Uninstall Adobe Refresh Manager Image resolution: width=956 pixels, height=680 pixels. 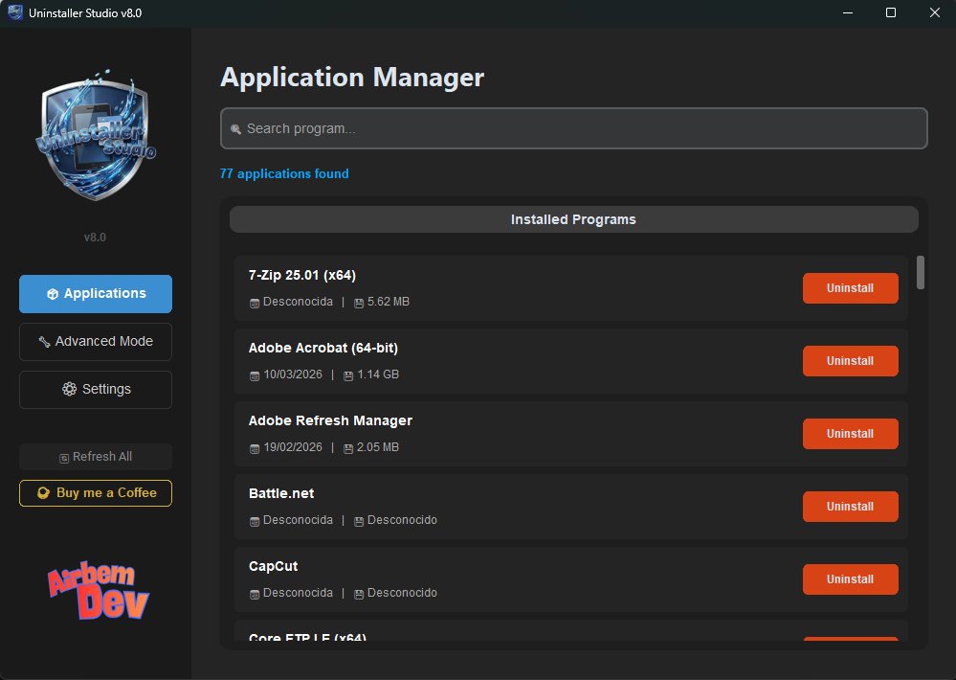[850, 434]
